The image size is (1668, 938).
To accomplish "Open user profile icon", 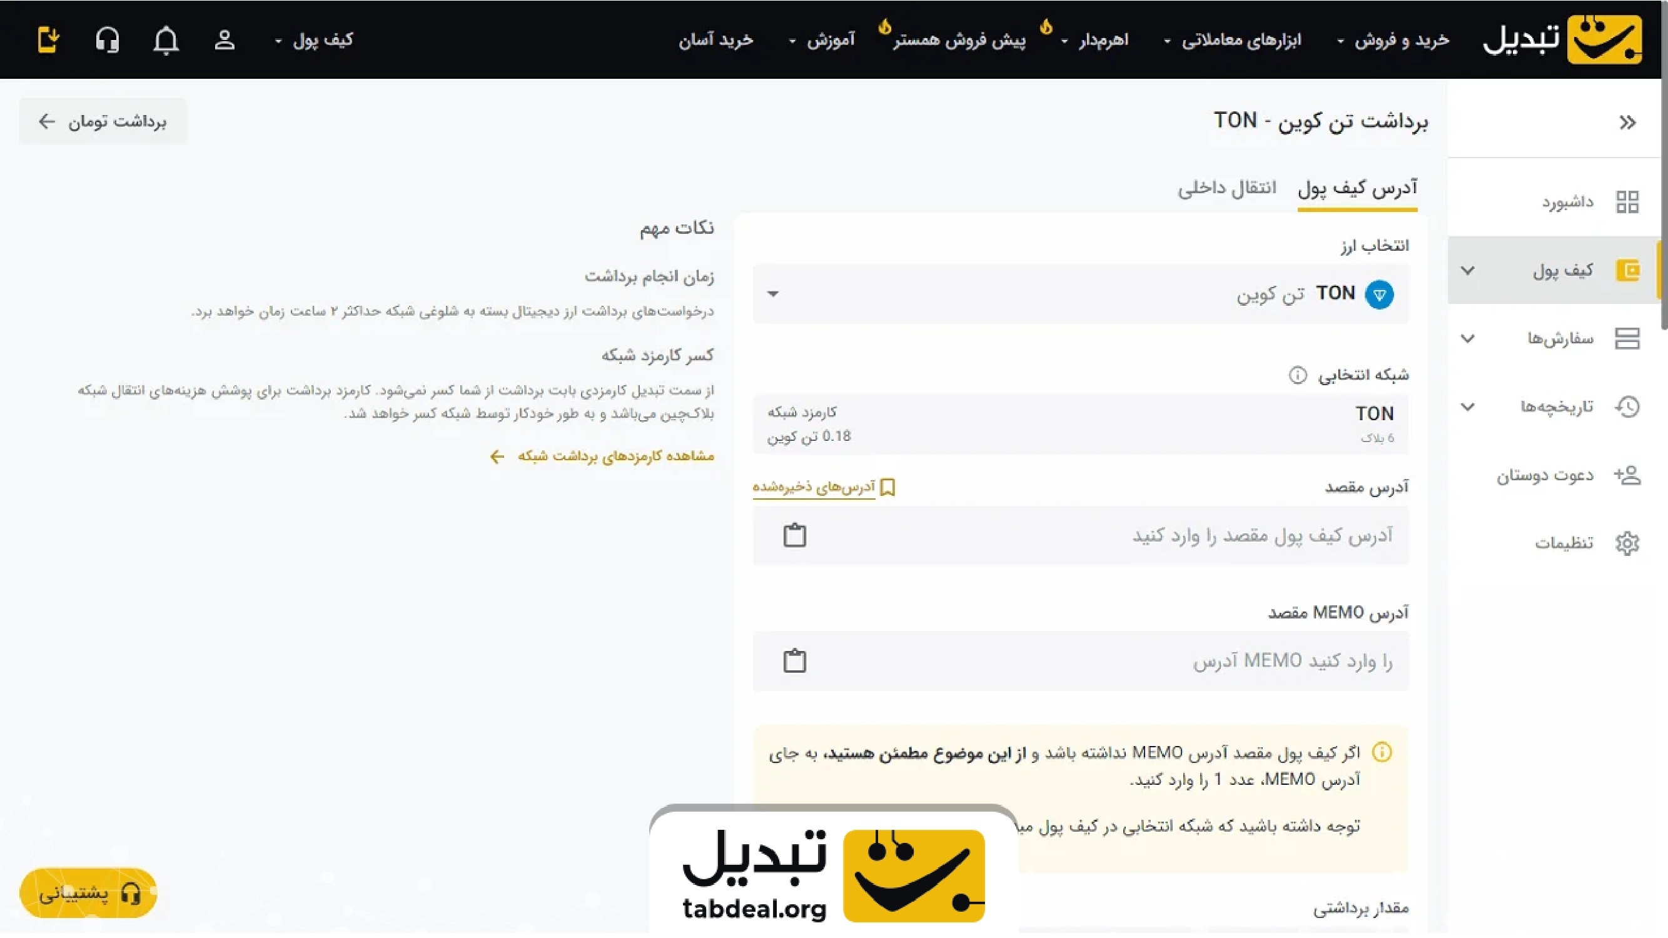I will [225, 40].
